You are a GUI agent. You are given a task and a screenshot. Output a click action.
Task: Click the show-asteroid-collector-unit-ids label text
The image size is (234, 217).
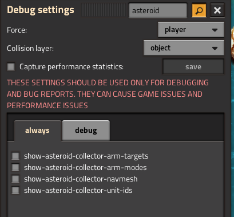click(78, 191)
